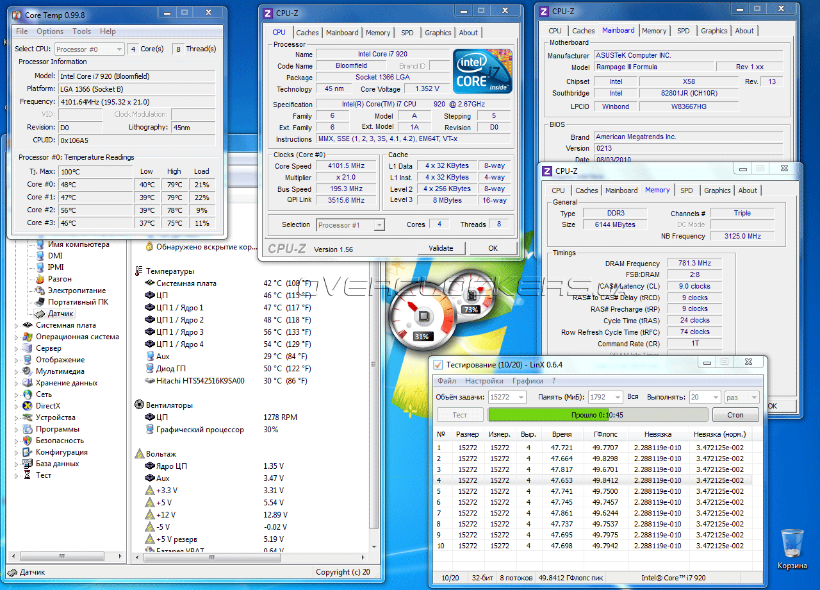Click the DRAM Frequency 781.3 MHz value
820x590 pixels.
[694, 263]
